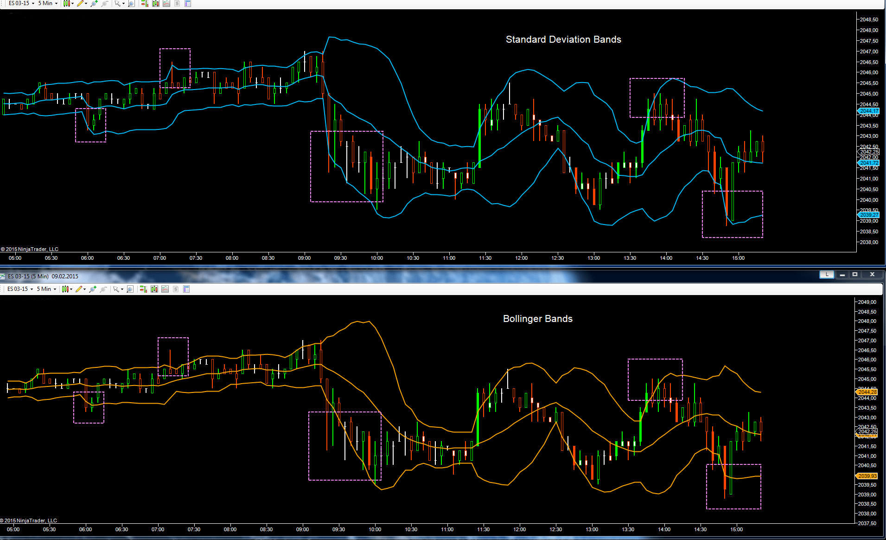
Task: Select the candlestick style icon on the bottom toolbar
Action: point(65,289)
